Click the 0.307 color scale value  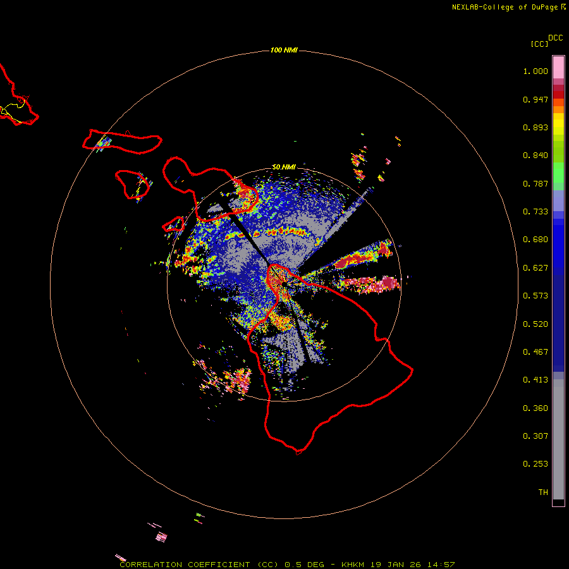click(x=535, y=436)
